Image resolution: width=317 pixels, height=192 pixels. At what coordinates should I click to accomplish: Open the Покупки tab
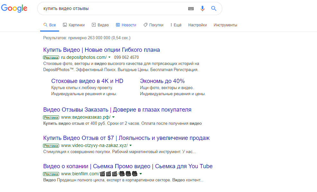pos(154,25)
